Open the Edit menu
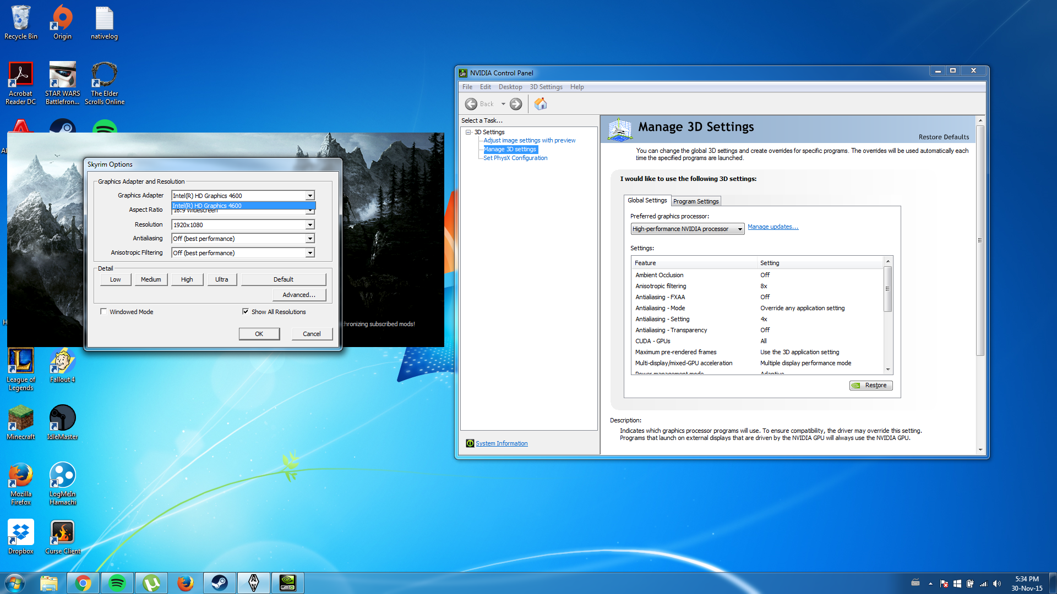This screenshot has width=1057, height=594. coord(485,87)
